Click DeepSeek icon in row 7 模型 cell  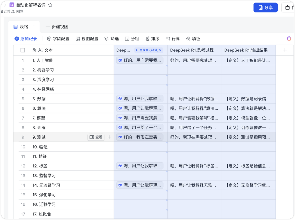120,118
